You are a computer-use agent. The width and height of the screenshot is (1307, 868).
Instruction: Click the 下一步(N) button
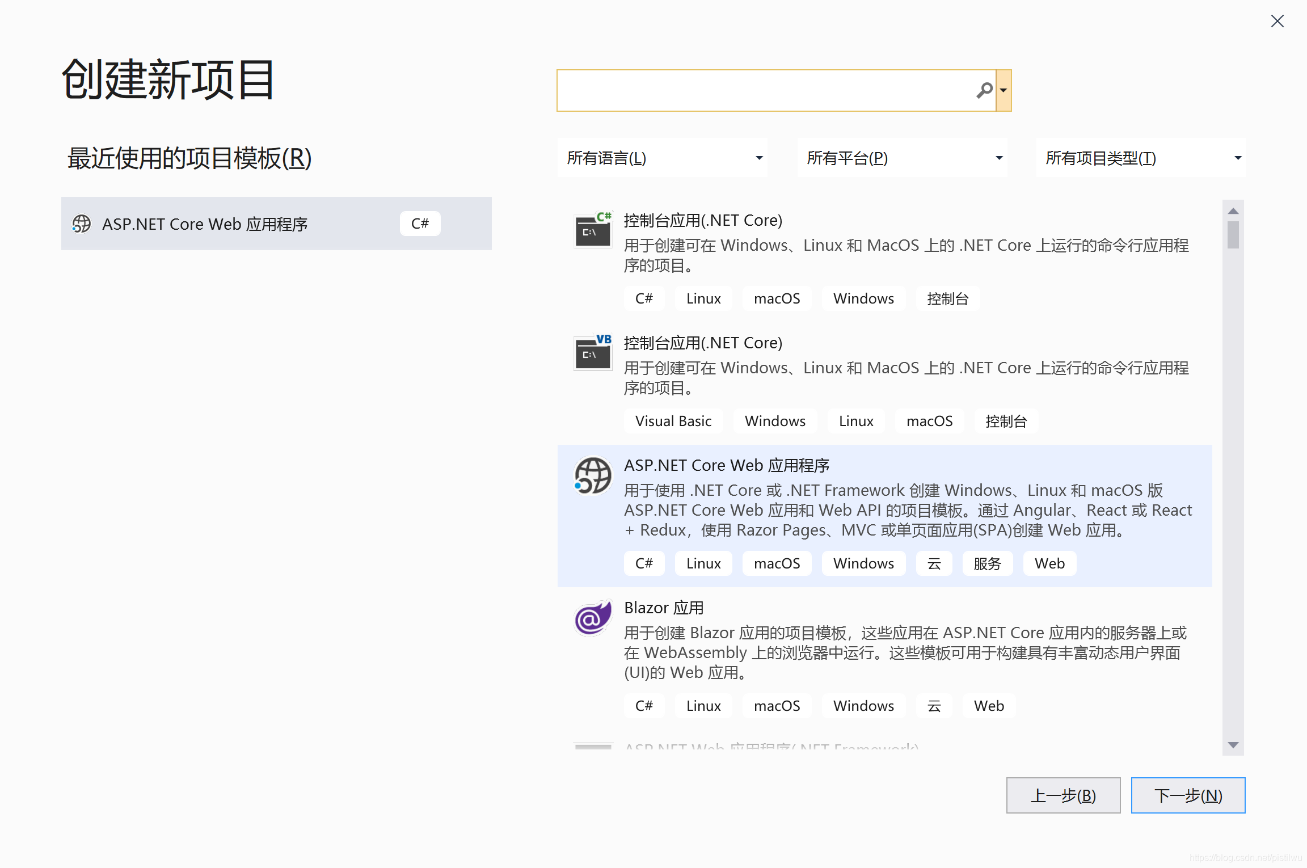(1188, 795)
